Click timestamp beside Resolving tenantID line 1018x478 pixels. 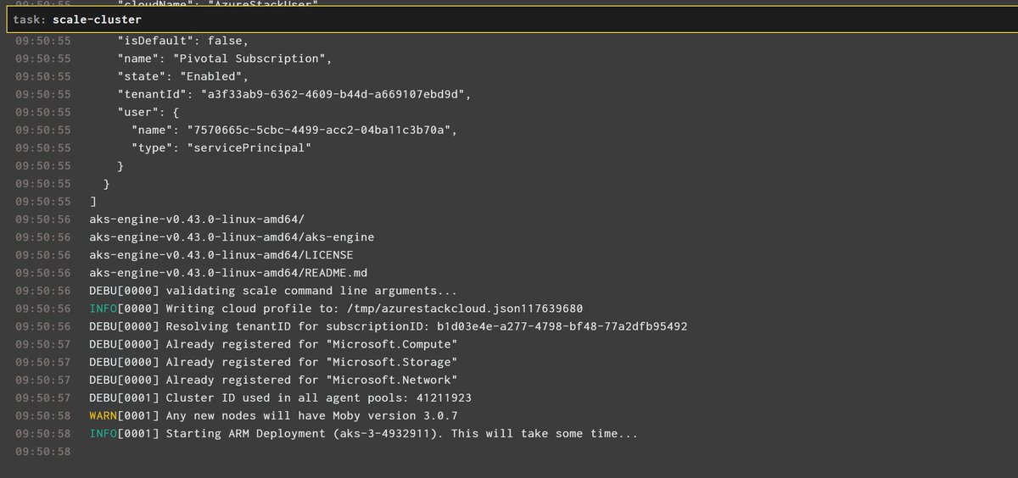coord(43,326)
